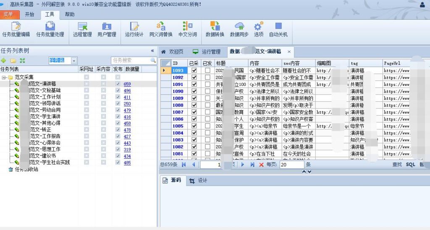
Task: Switch to 设计 design tab
Action: (x=199, y=181)
